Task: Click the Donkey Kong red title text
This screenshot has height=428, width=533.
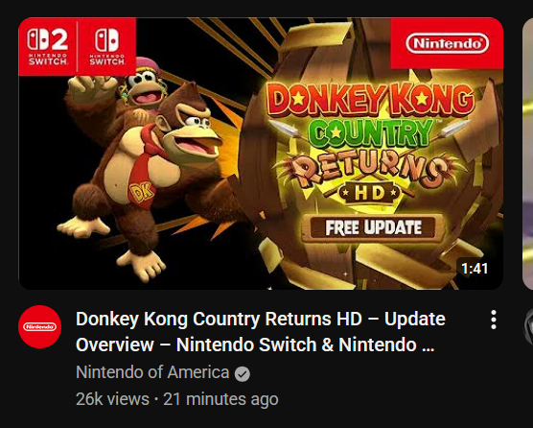Action: (370, 100)
